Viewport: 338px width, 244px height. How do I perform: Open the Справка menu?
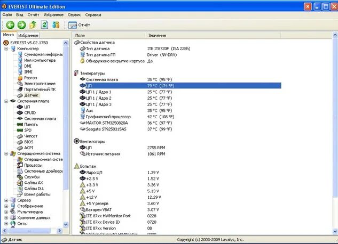click(93, 15)
